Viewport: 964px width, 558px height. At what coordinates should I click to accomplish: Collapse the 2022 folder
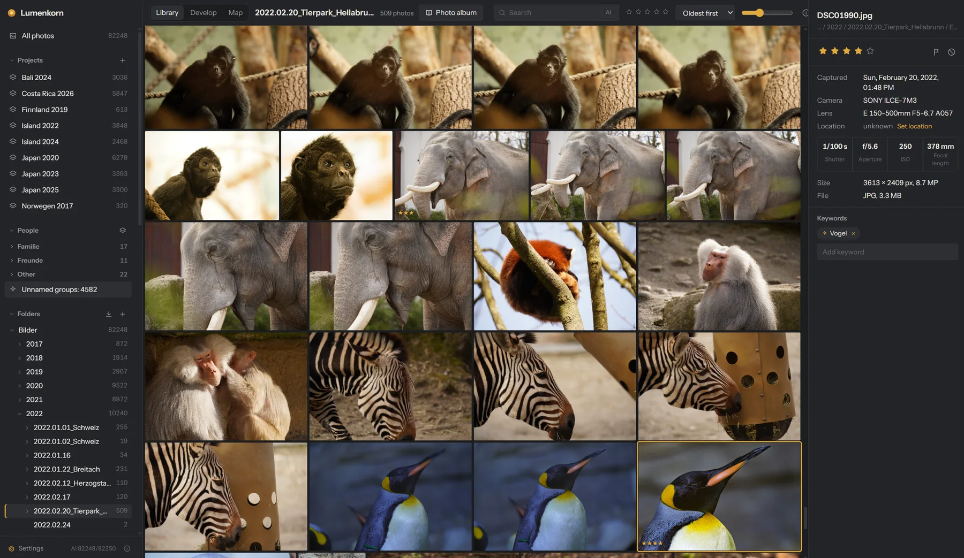(20, 414)
